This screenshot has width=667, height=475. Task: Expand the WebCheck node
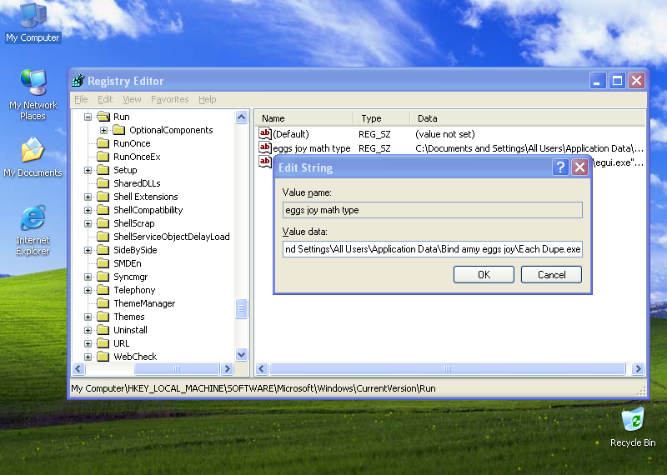(x=88, y=357)
